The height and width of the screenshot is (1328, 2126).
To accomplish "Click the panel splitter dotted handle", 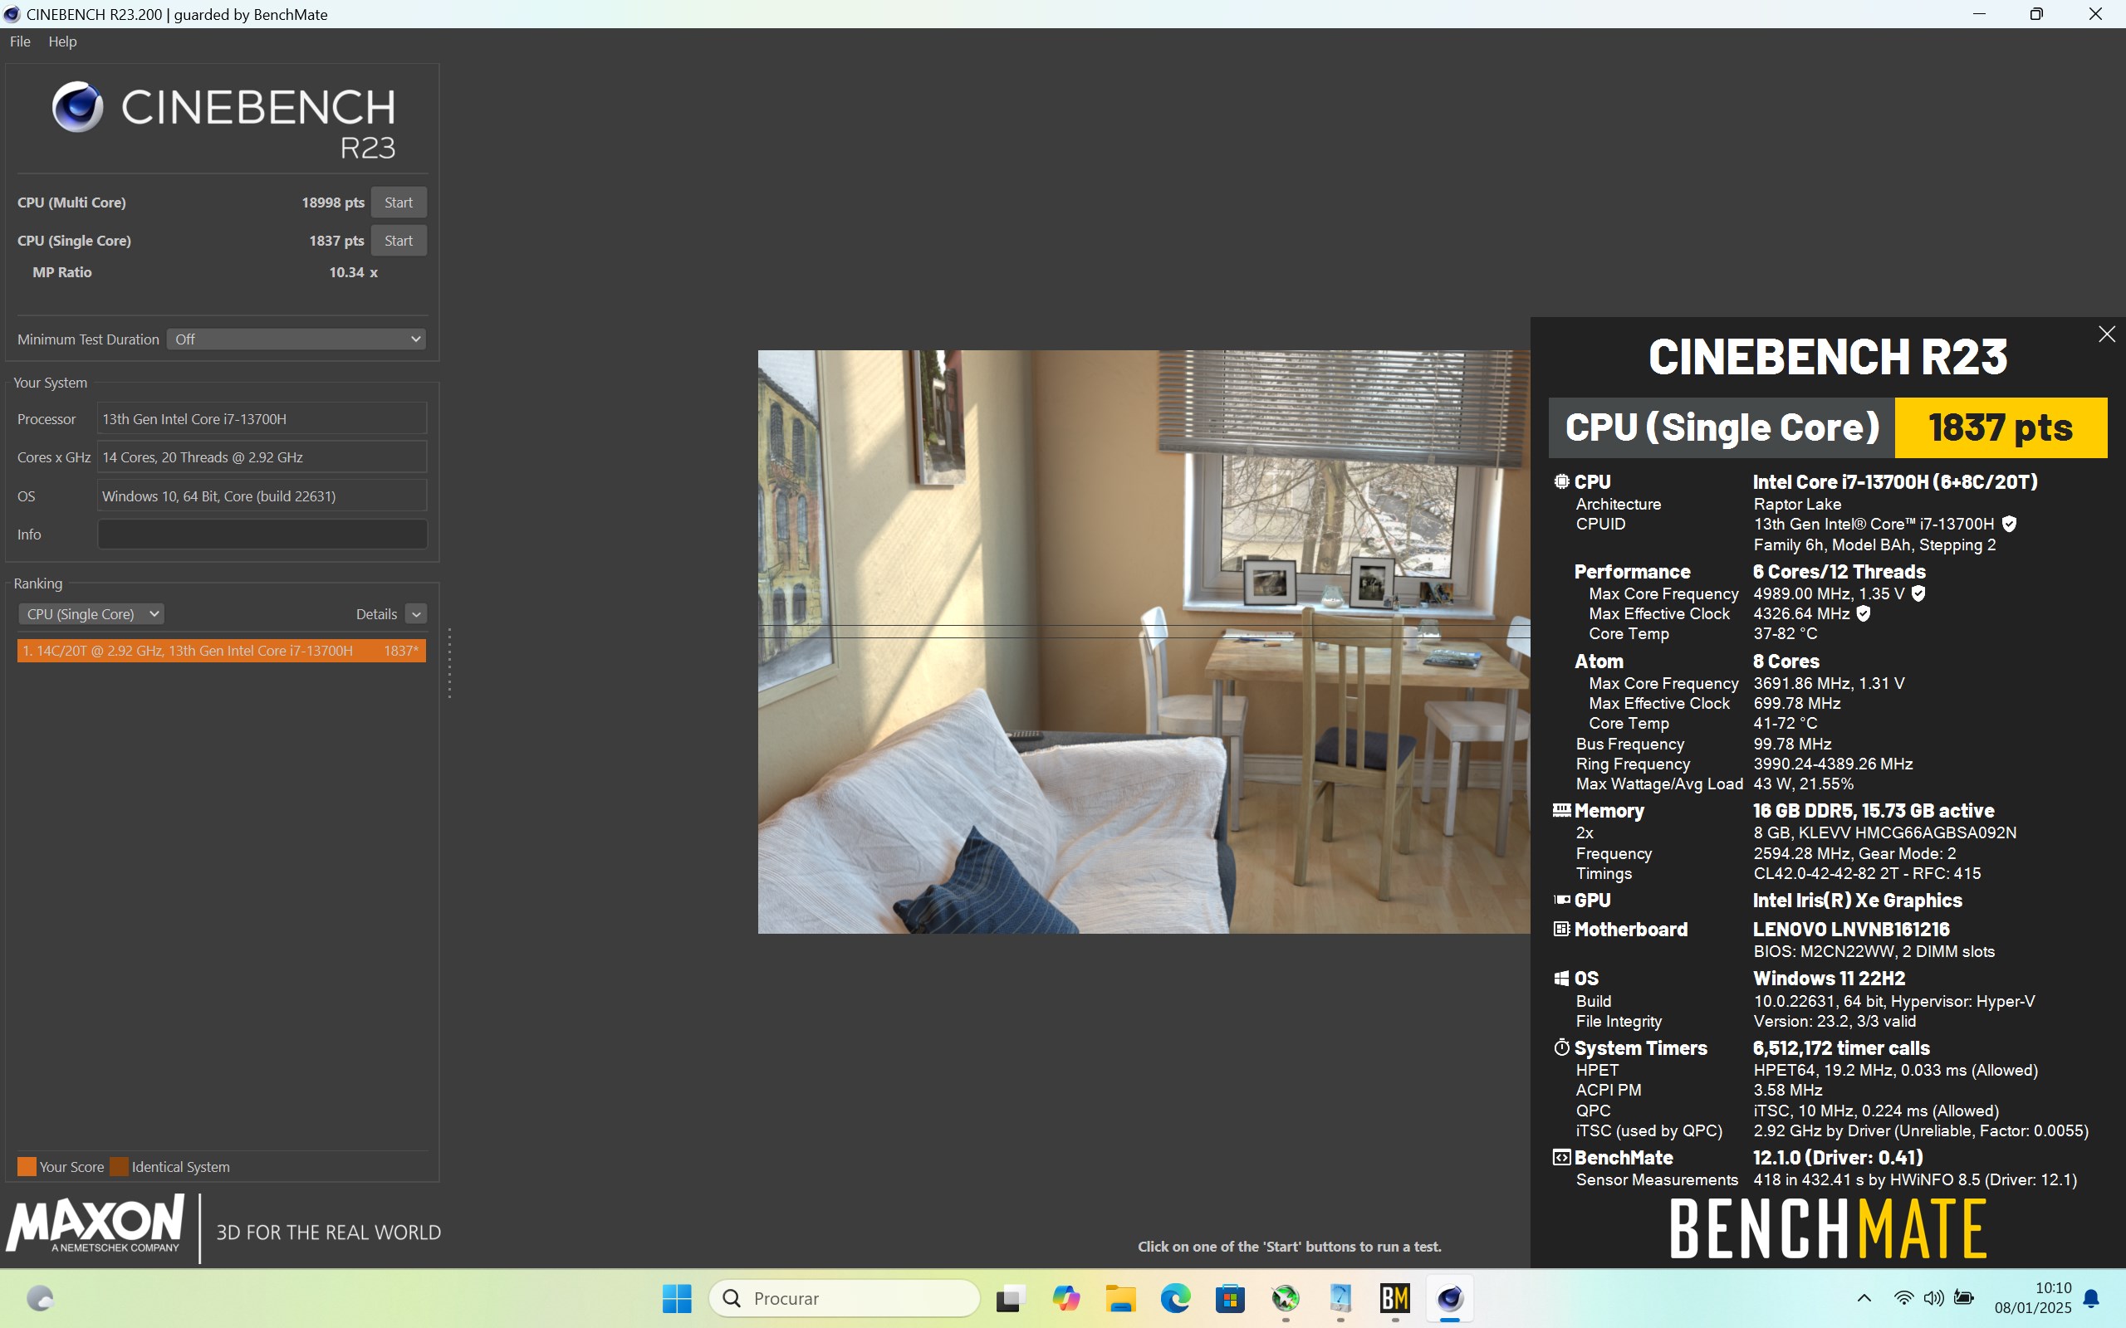I will tap(450, 663).
